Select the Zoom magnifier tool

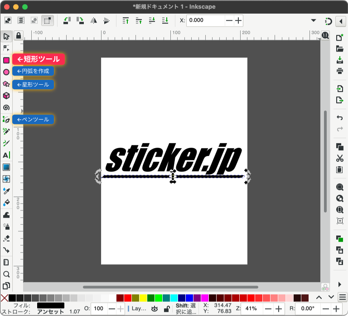(6, 274)
